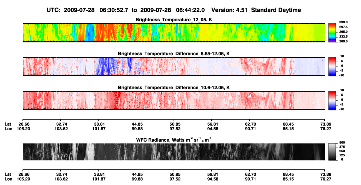Click the red-blue colorbar beside the 10.6-12.05 panel
The height and width of the screenshot is (185, 361).
tap(333, 100)
